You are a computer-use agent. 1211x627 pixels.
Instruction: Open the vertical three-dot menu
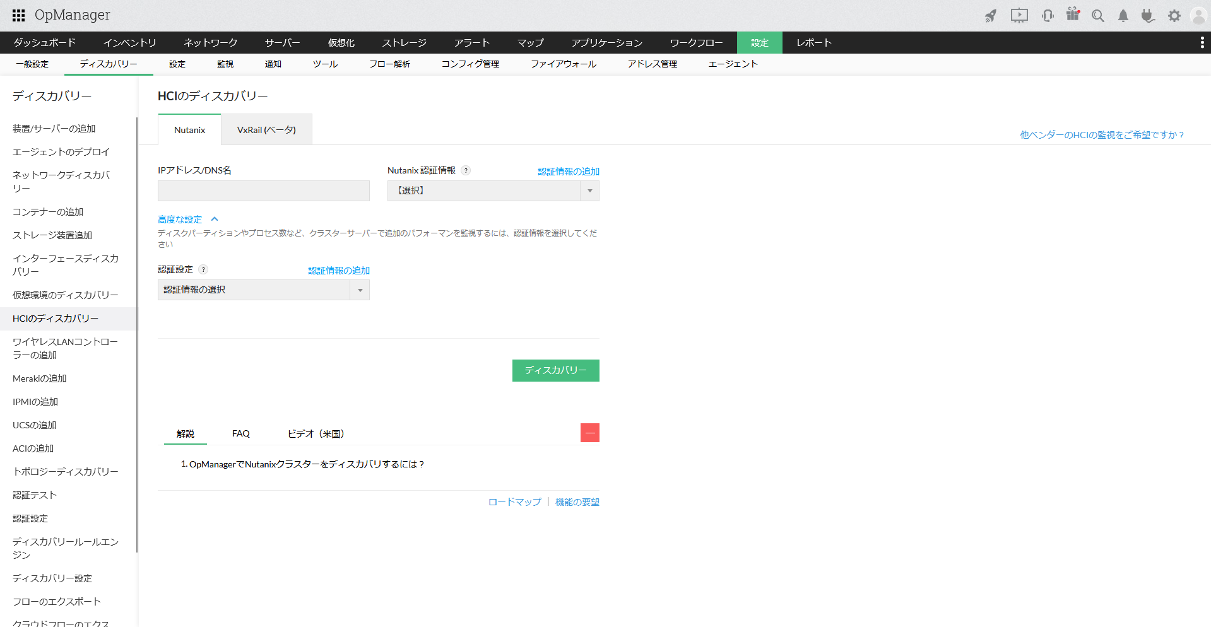click(1202, 42)
